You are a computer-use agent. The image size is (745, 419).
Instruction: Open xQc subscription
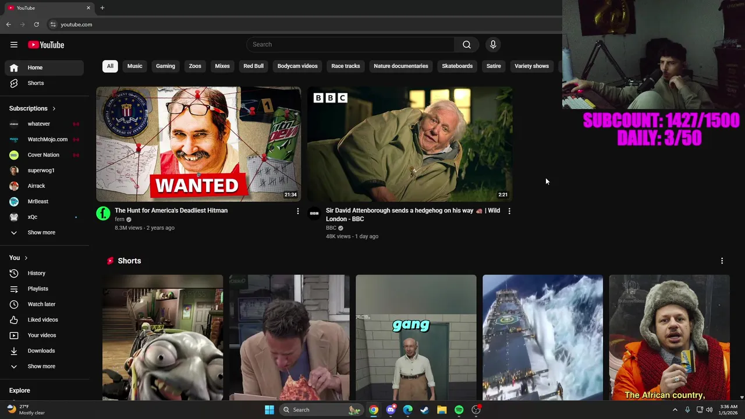pyautogui.click(x=44, y=217)
